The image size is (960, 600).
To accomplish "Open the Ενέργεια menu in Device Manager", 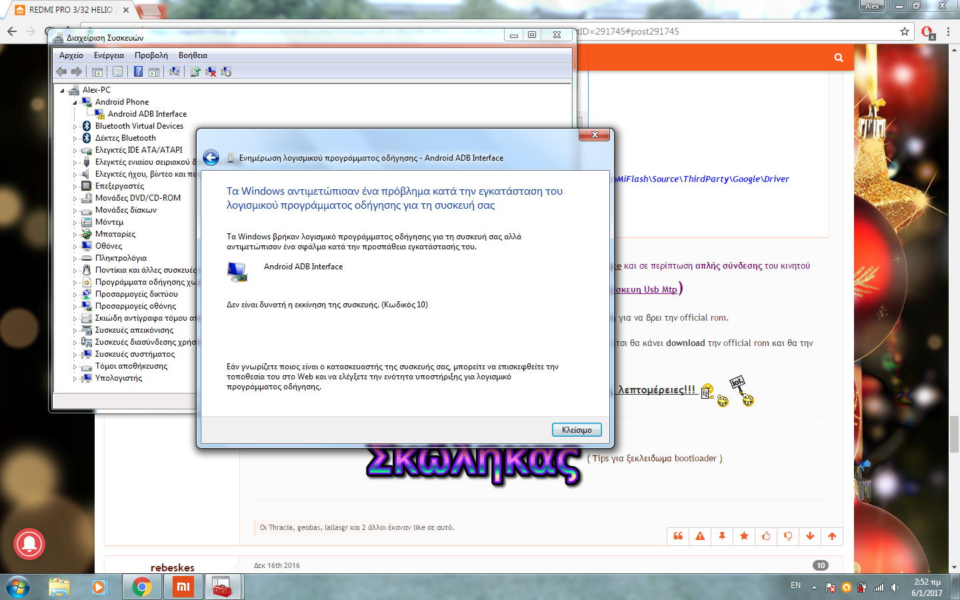I will (109, 55).
